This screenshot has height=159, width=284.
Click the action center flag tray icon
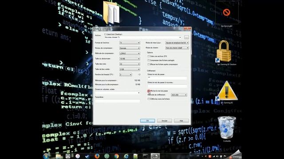(x=225, y=156)
